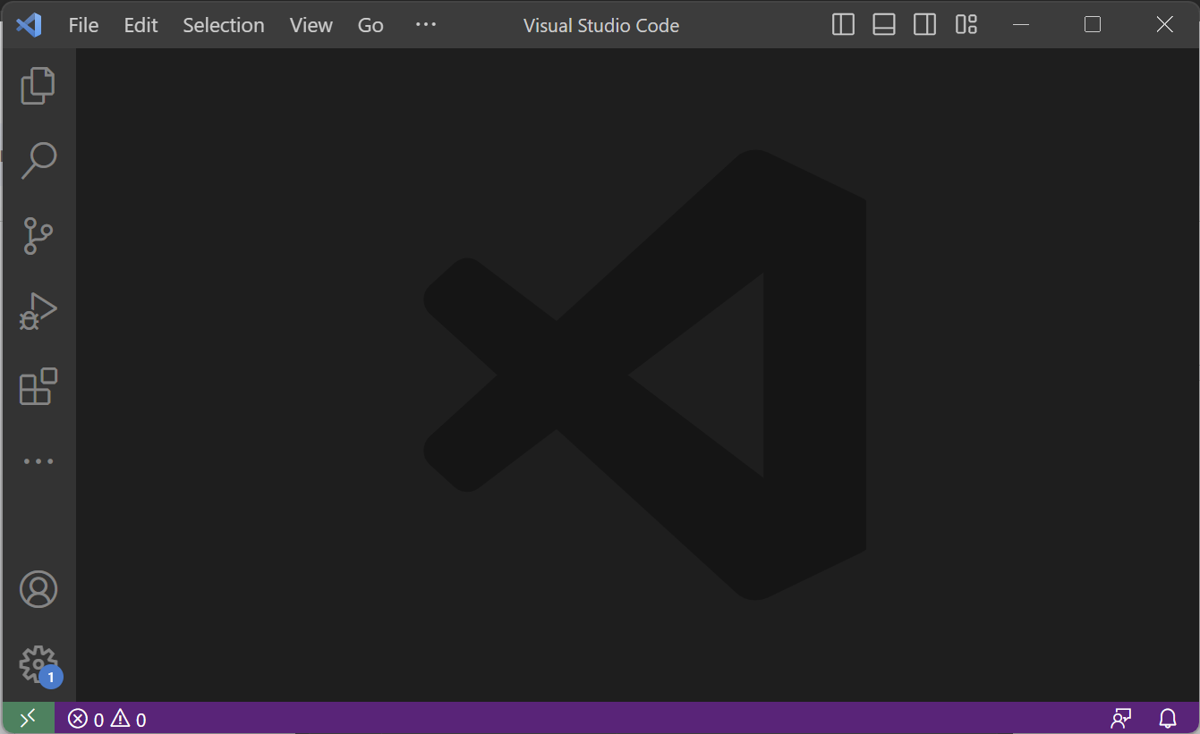The width and height of the screenshot is (1200, 734).
Task: Toggle bottom panel layout
Action: click(x=884, y=25)
